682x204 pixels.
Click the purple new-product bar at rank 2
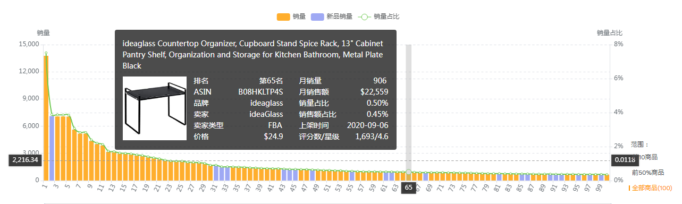(x=52, y=148)
